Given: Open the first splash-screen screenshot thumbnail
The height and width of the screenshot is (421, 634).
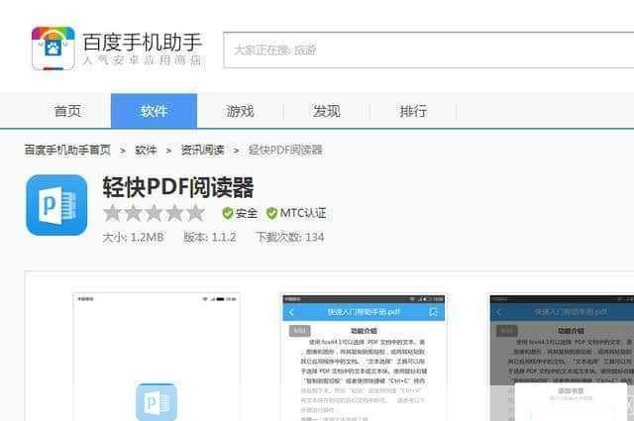Looking at the screenshot, I should (157, 357).
